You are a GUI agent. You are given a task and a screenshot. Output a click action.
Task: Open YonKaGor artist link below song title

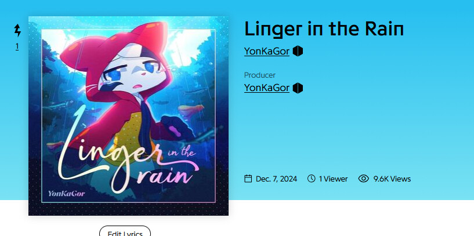pos(267,52)
